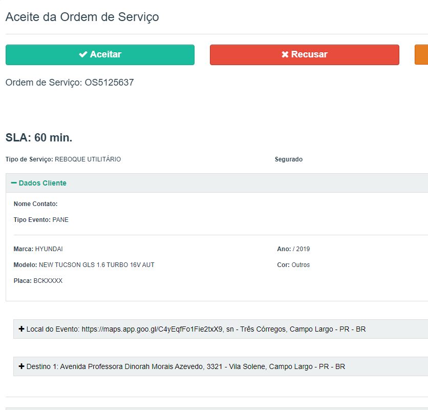Screen dimensions: 428x410
Task: Collapse the Dados Cliente section header
Action: (x=42, y=183)
